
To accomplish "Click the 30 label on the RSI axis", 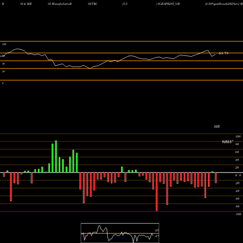I will coord(3,71).
